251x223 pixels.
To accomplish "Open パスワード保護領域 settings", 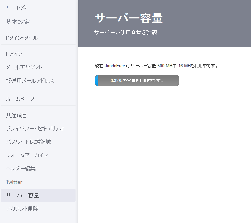I will (28, 142).
